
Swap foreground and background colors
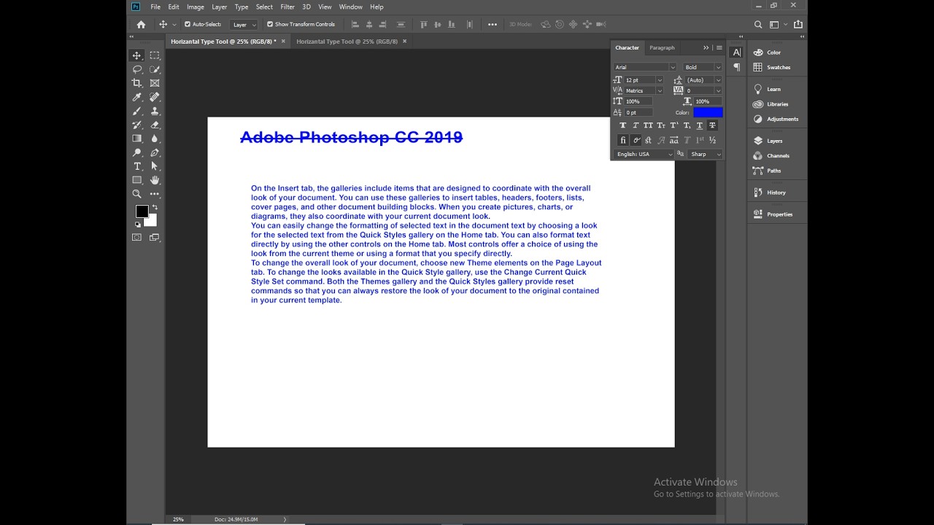(x=155, y=208)
